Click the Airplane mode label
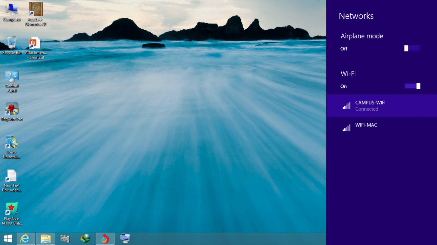The height and width of the screenshot is (245, 437). tap(362, 36)
